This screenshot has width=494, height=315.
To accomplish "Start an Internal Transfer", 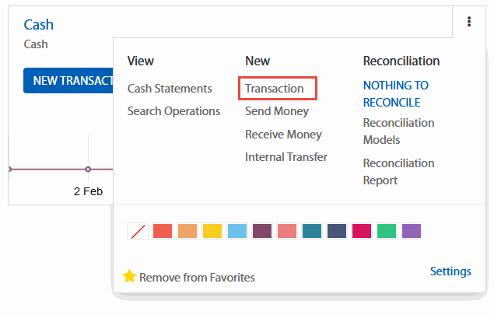I will tap(286, 157).
